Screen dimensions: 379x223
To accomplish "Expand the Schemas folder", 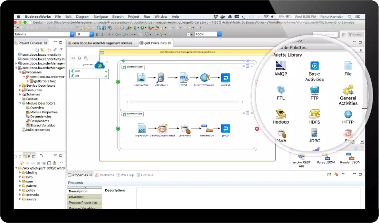I will click(x=20, y=94).
